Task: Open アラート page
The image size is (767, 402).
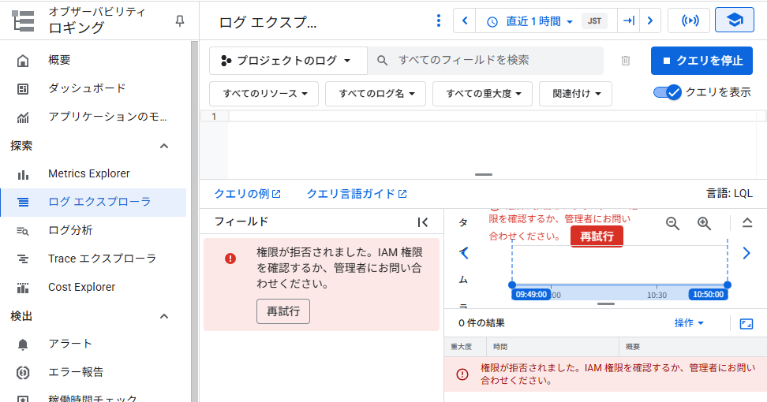Action: tap(70, 344)
